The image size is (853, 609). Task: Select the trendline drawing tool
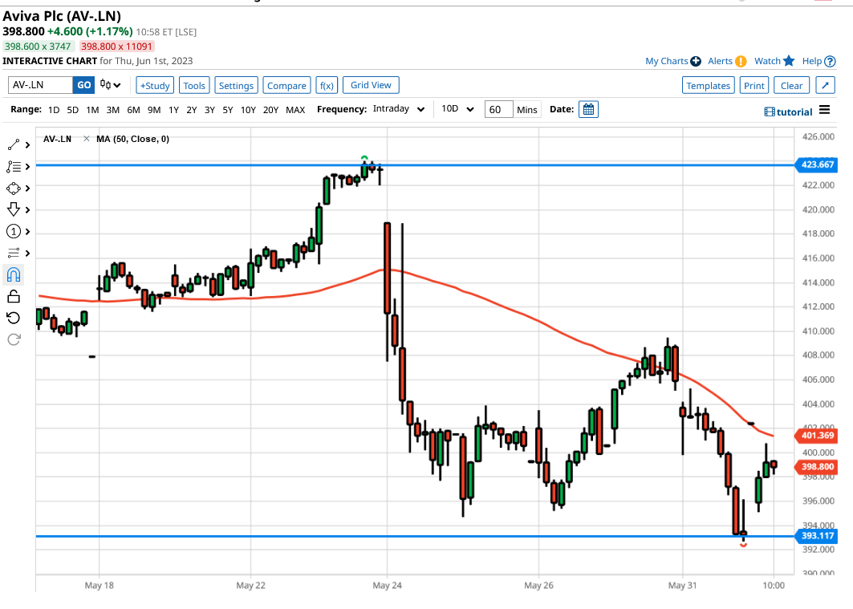coord(13,144)
